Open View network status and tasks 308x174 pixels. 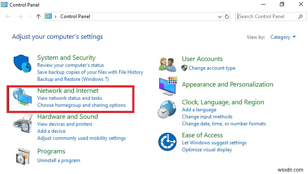click(69, 98)
